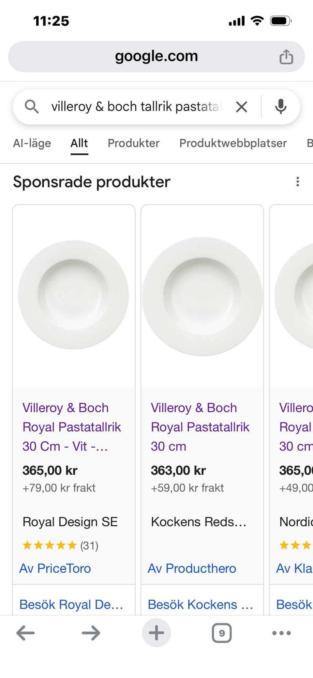The width and height of the screenshot is (313, 678).
Task: Go back with the left arrow
Action: pyautogui.click(x=25, y=633)
